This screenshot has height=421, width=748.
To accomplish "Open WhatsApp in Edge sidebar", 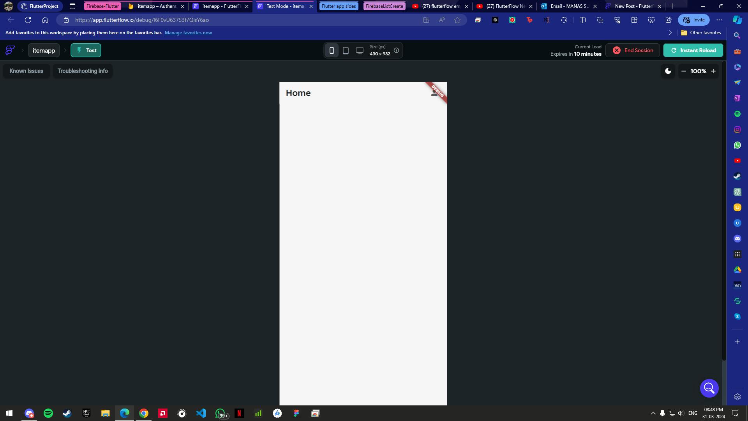I will click(737, 145).
